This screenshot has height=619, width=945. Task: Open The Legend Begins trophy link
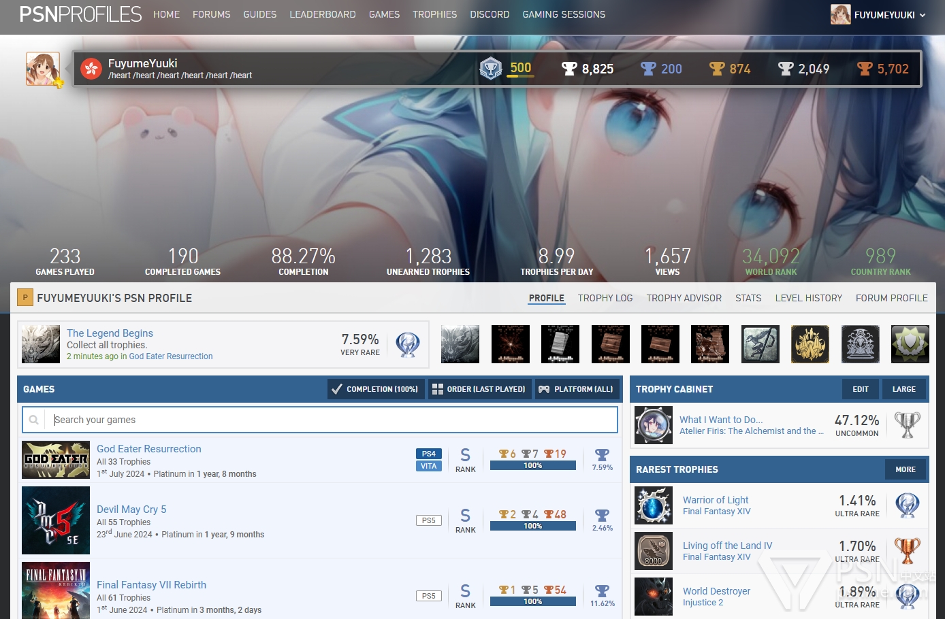click(110, 333)
